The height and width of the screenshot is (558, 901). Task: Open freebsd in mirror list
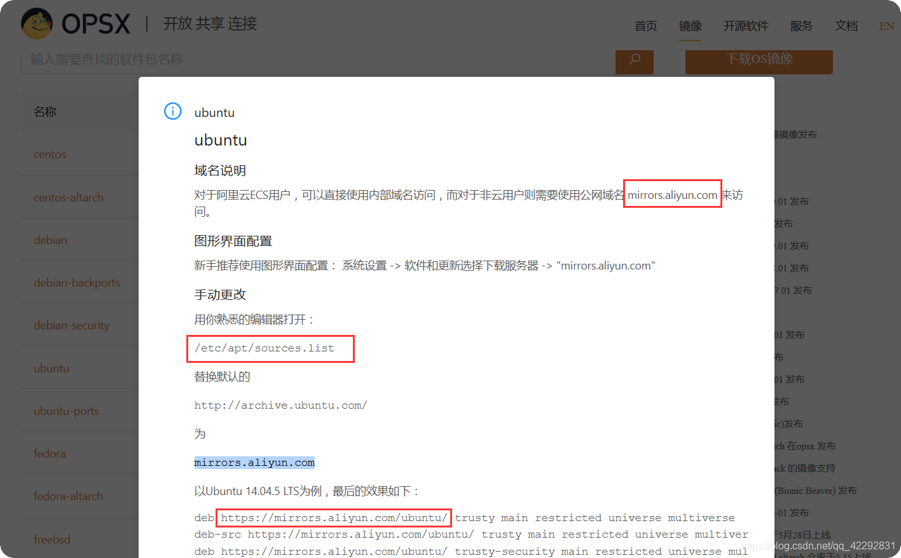coord(52,540)
